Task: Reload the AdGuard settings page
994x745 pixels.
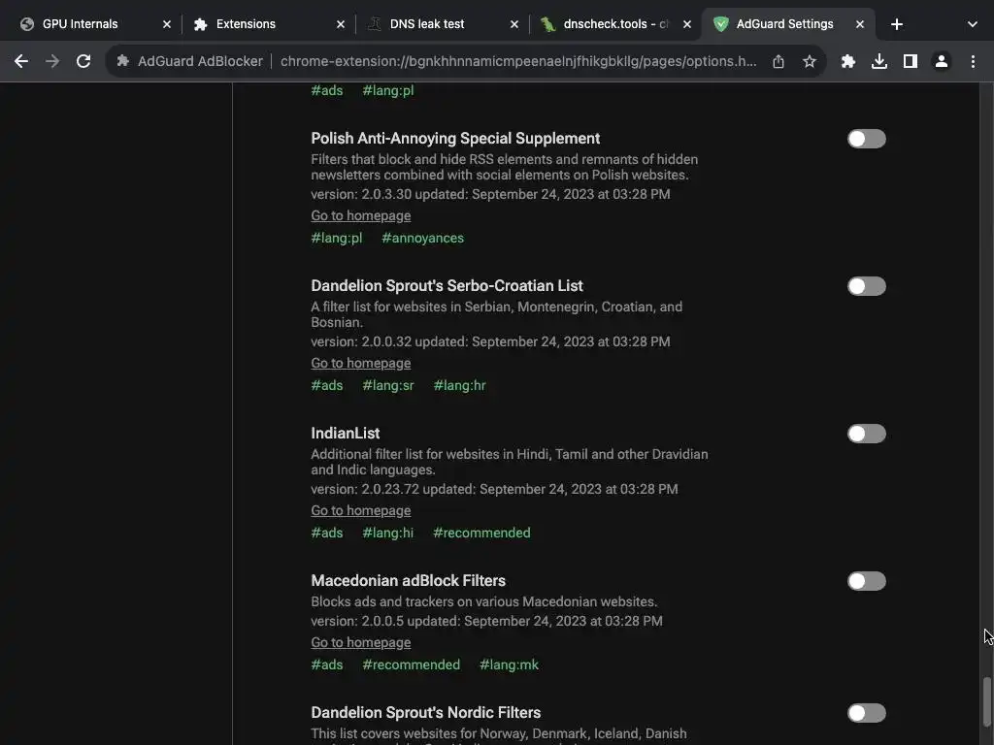Action: point(83,61)
